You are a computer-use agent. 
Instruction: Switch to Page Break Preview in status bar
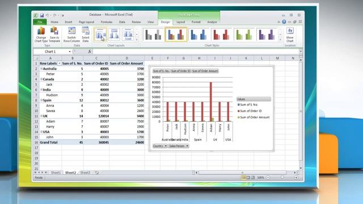(x=253, y=177)
